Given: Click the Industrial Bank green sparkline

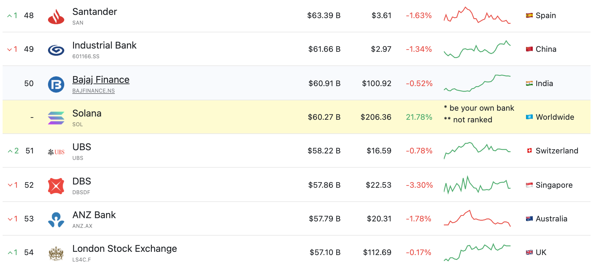Looking at the screenshot, I should coord(477,49).
